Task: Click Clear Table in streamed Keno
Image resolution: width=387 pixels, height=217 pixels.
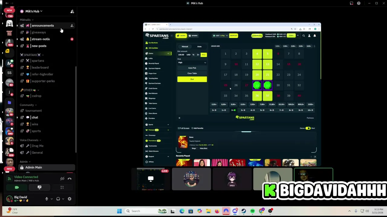Action: (x=192, y=74)
